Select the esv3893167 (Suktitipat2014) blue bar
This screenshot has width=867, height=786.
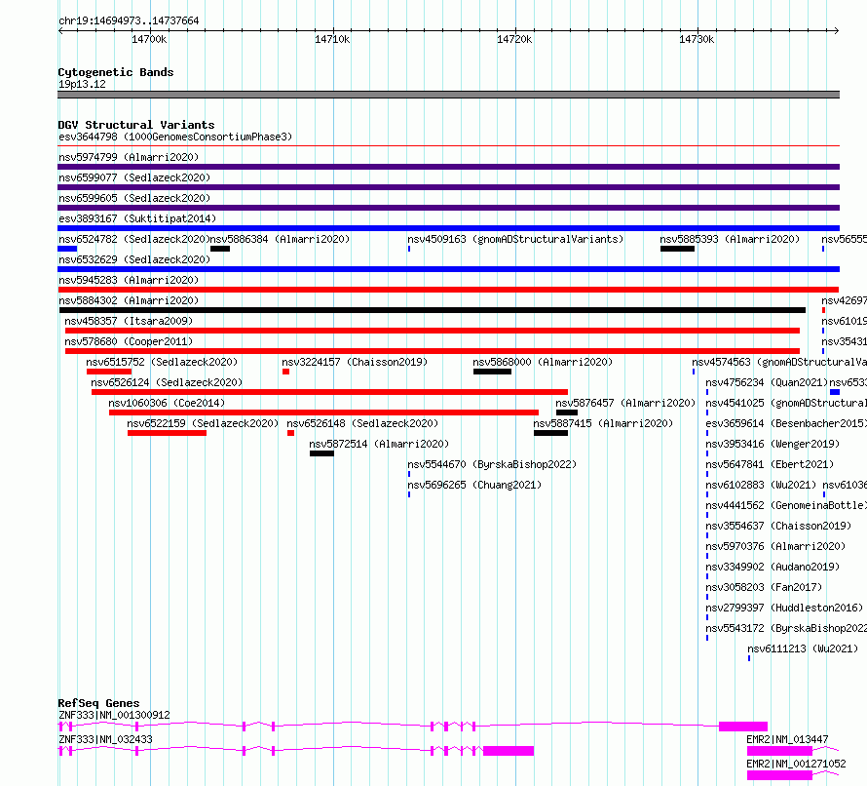pyautogui.click(x=448, y=228)
